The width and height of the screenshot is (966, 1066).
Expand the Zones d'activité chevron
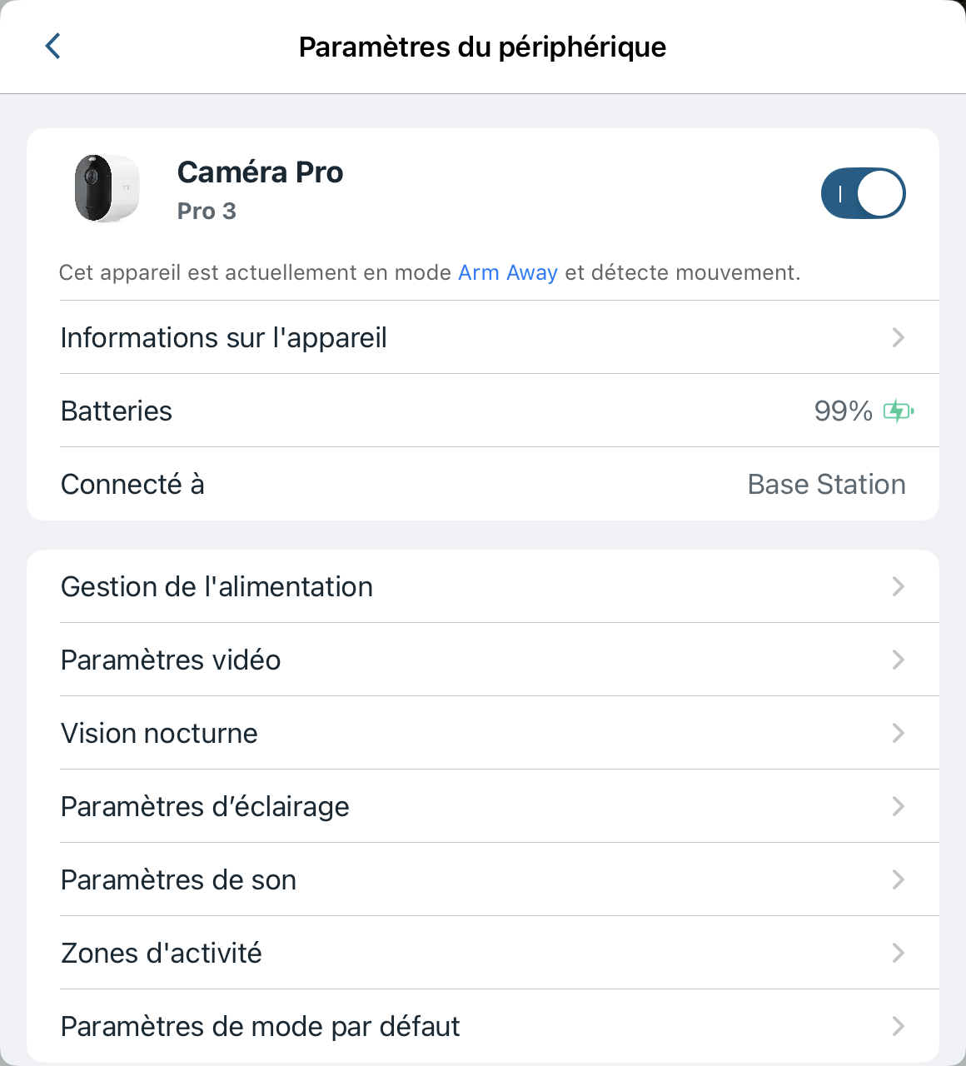[x=898, y=953]
